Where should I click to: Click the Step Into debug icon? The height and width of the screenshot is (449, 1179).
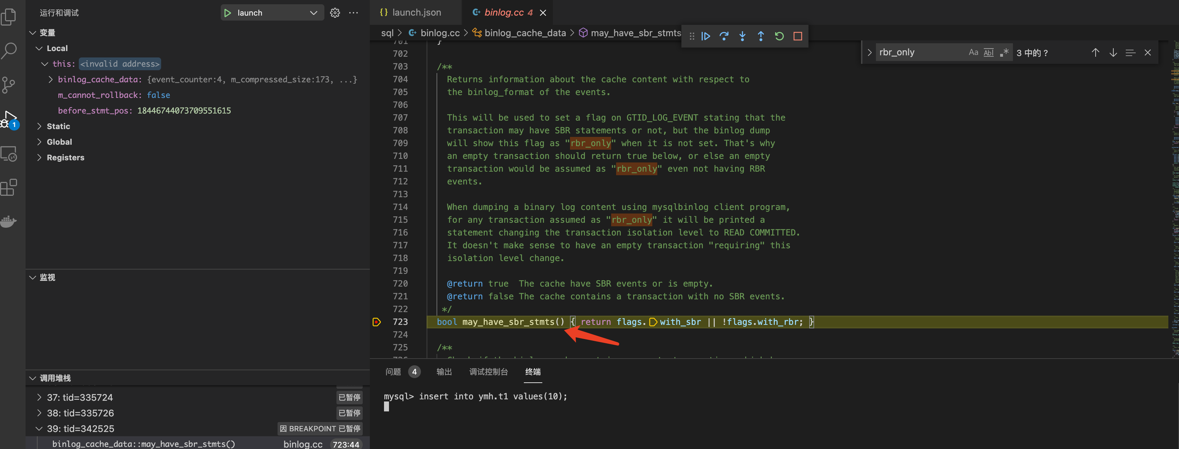[742, 36]
